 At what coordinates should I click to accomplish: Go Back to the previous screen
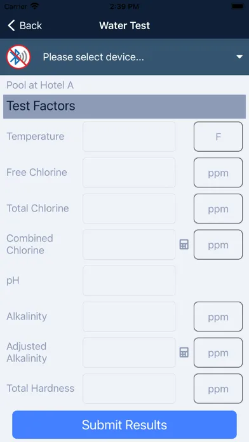[x=25, y=25]
